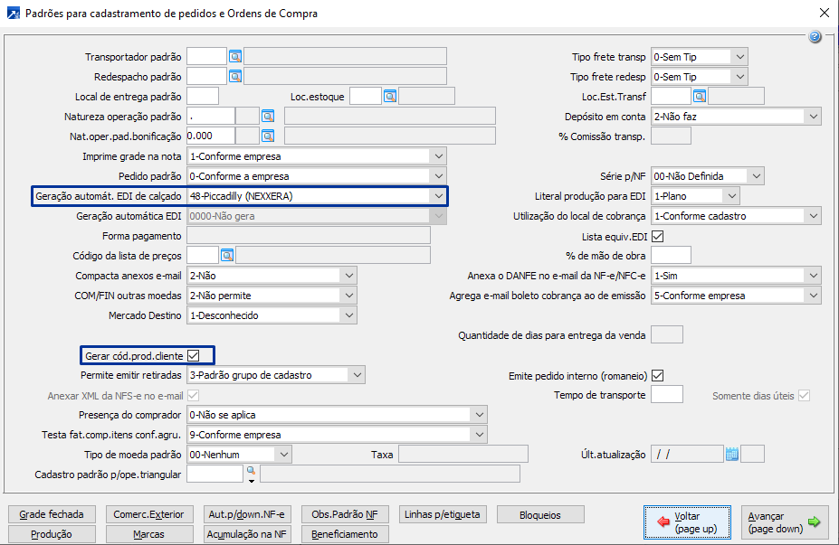839x545 pixels.
Task: Click the Avançar (page down) button
Action: pos(785,522)
